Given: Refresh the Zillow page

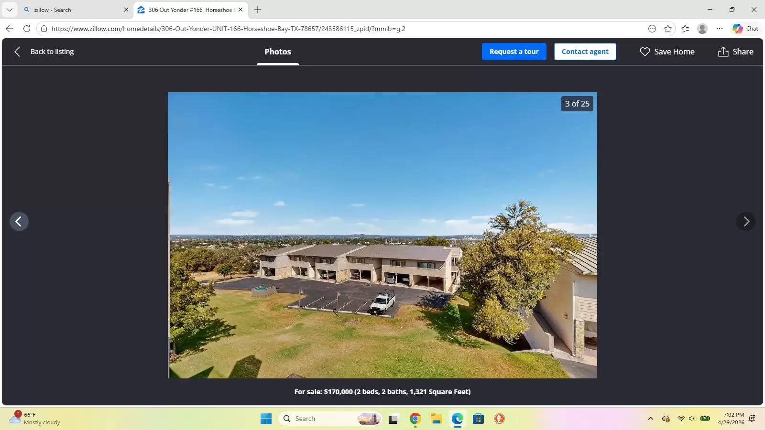Looking at the screenshot, I should pyautogui.click(x=27, y=29).
